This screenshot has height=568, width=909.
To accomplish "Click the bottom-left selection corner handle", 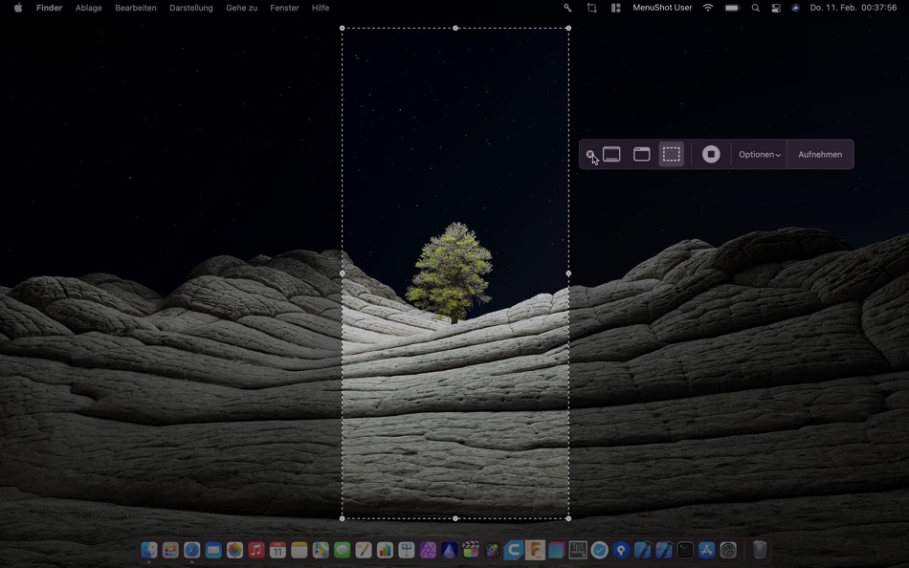I will pos(342,518).
